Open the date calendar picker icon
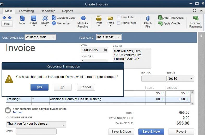The height and width of the screenshot is (135, 205). (x=105, y=50)
